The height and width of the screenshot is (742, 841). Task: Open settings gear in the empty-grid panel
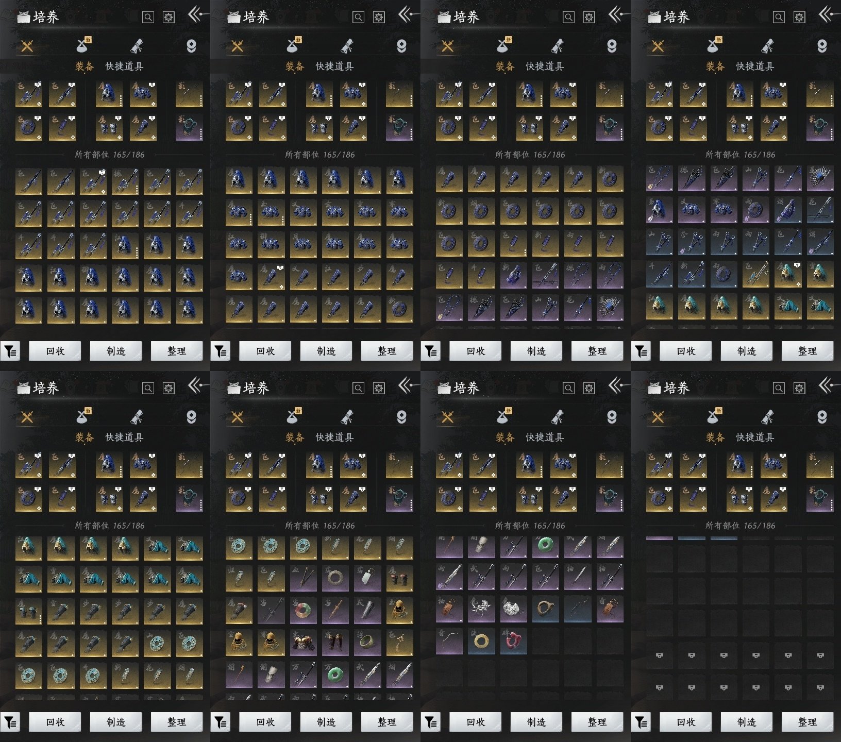799,388
